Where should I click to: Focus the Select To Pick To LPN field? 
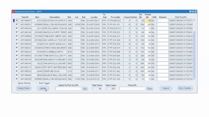point(68,89)
